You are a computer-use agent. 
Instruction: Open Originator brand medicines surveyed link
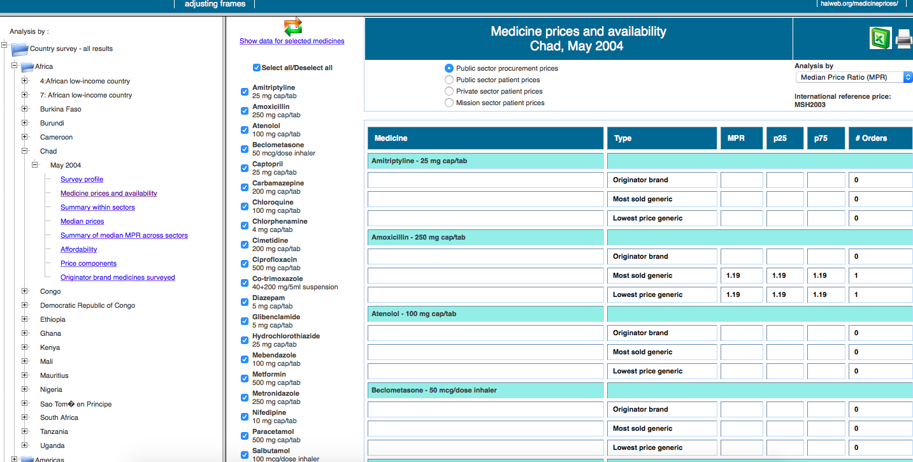click(x=118, y=278)
